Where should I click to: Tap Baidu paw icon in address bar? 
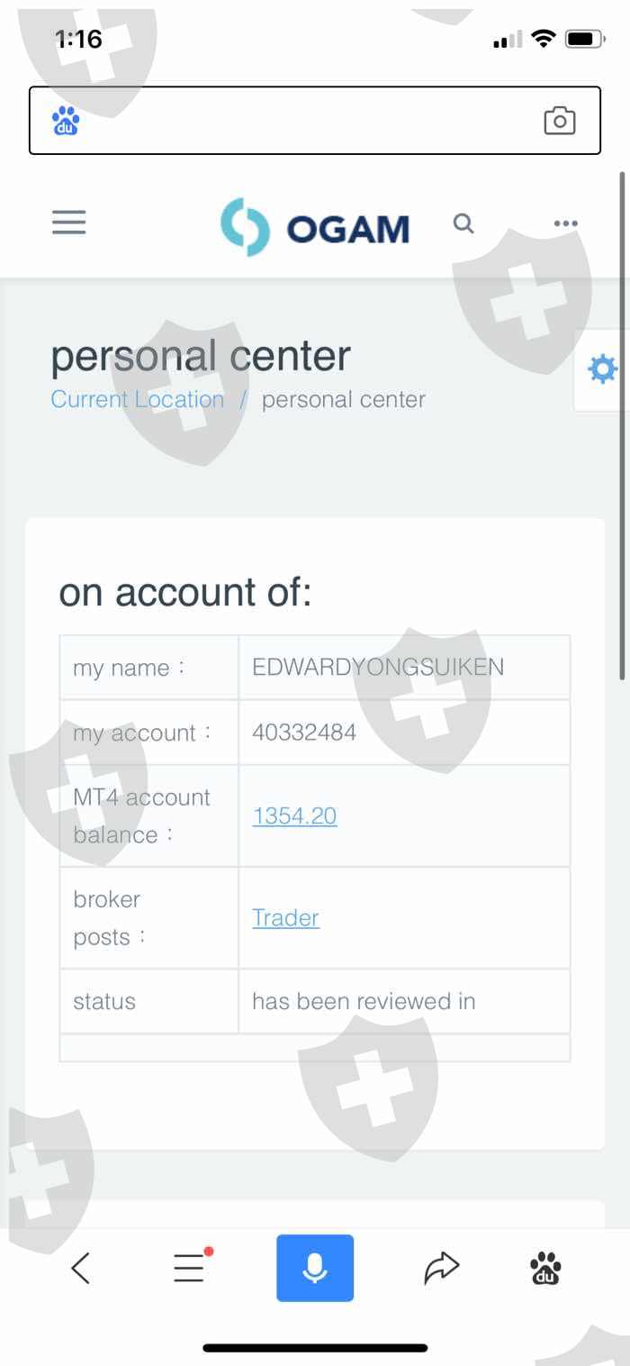(66, 121)
